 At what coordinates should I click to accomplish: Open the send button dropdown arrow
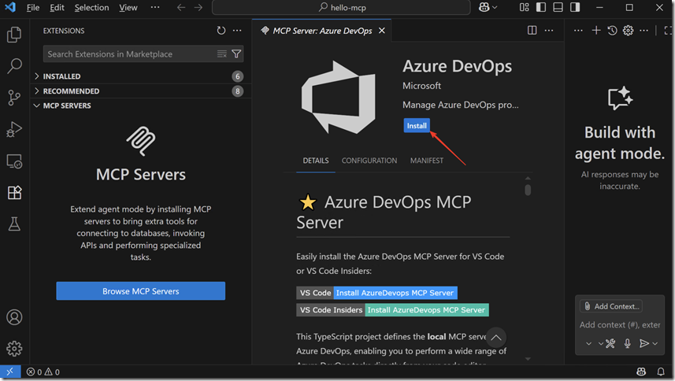[655, 343]
